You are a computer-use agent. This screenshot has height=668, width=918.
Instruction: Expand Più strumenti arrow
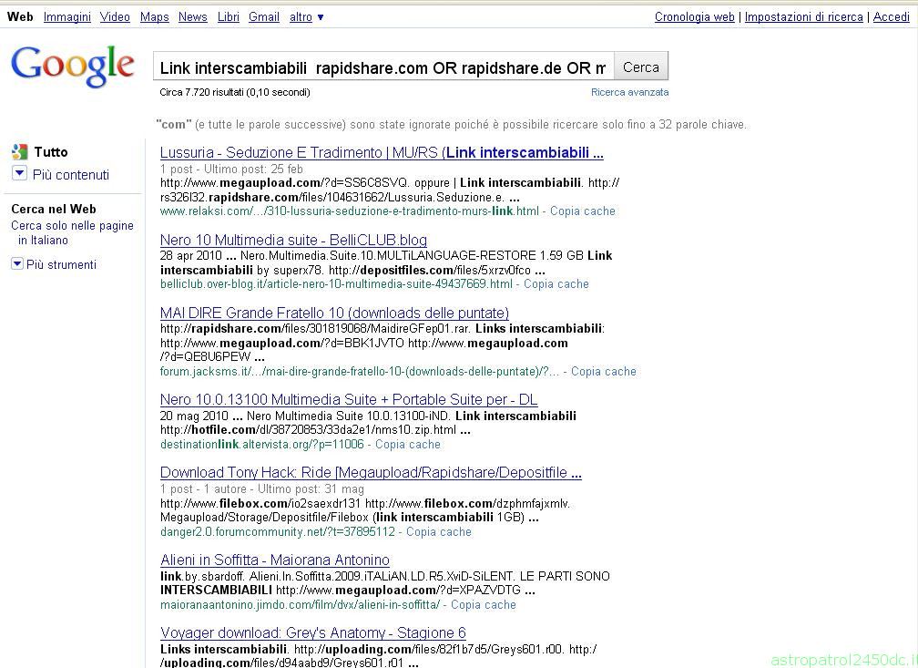tap(17, 263)
